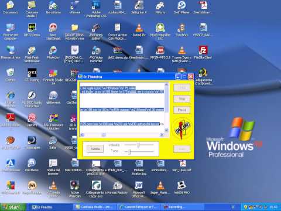Click the Velocità slider handle
The height and width of the screenshot is (211, 281).
coord(139,145)
